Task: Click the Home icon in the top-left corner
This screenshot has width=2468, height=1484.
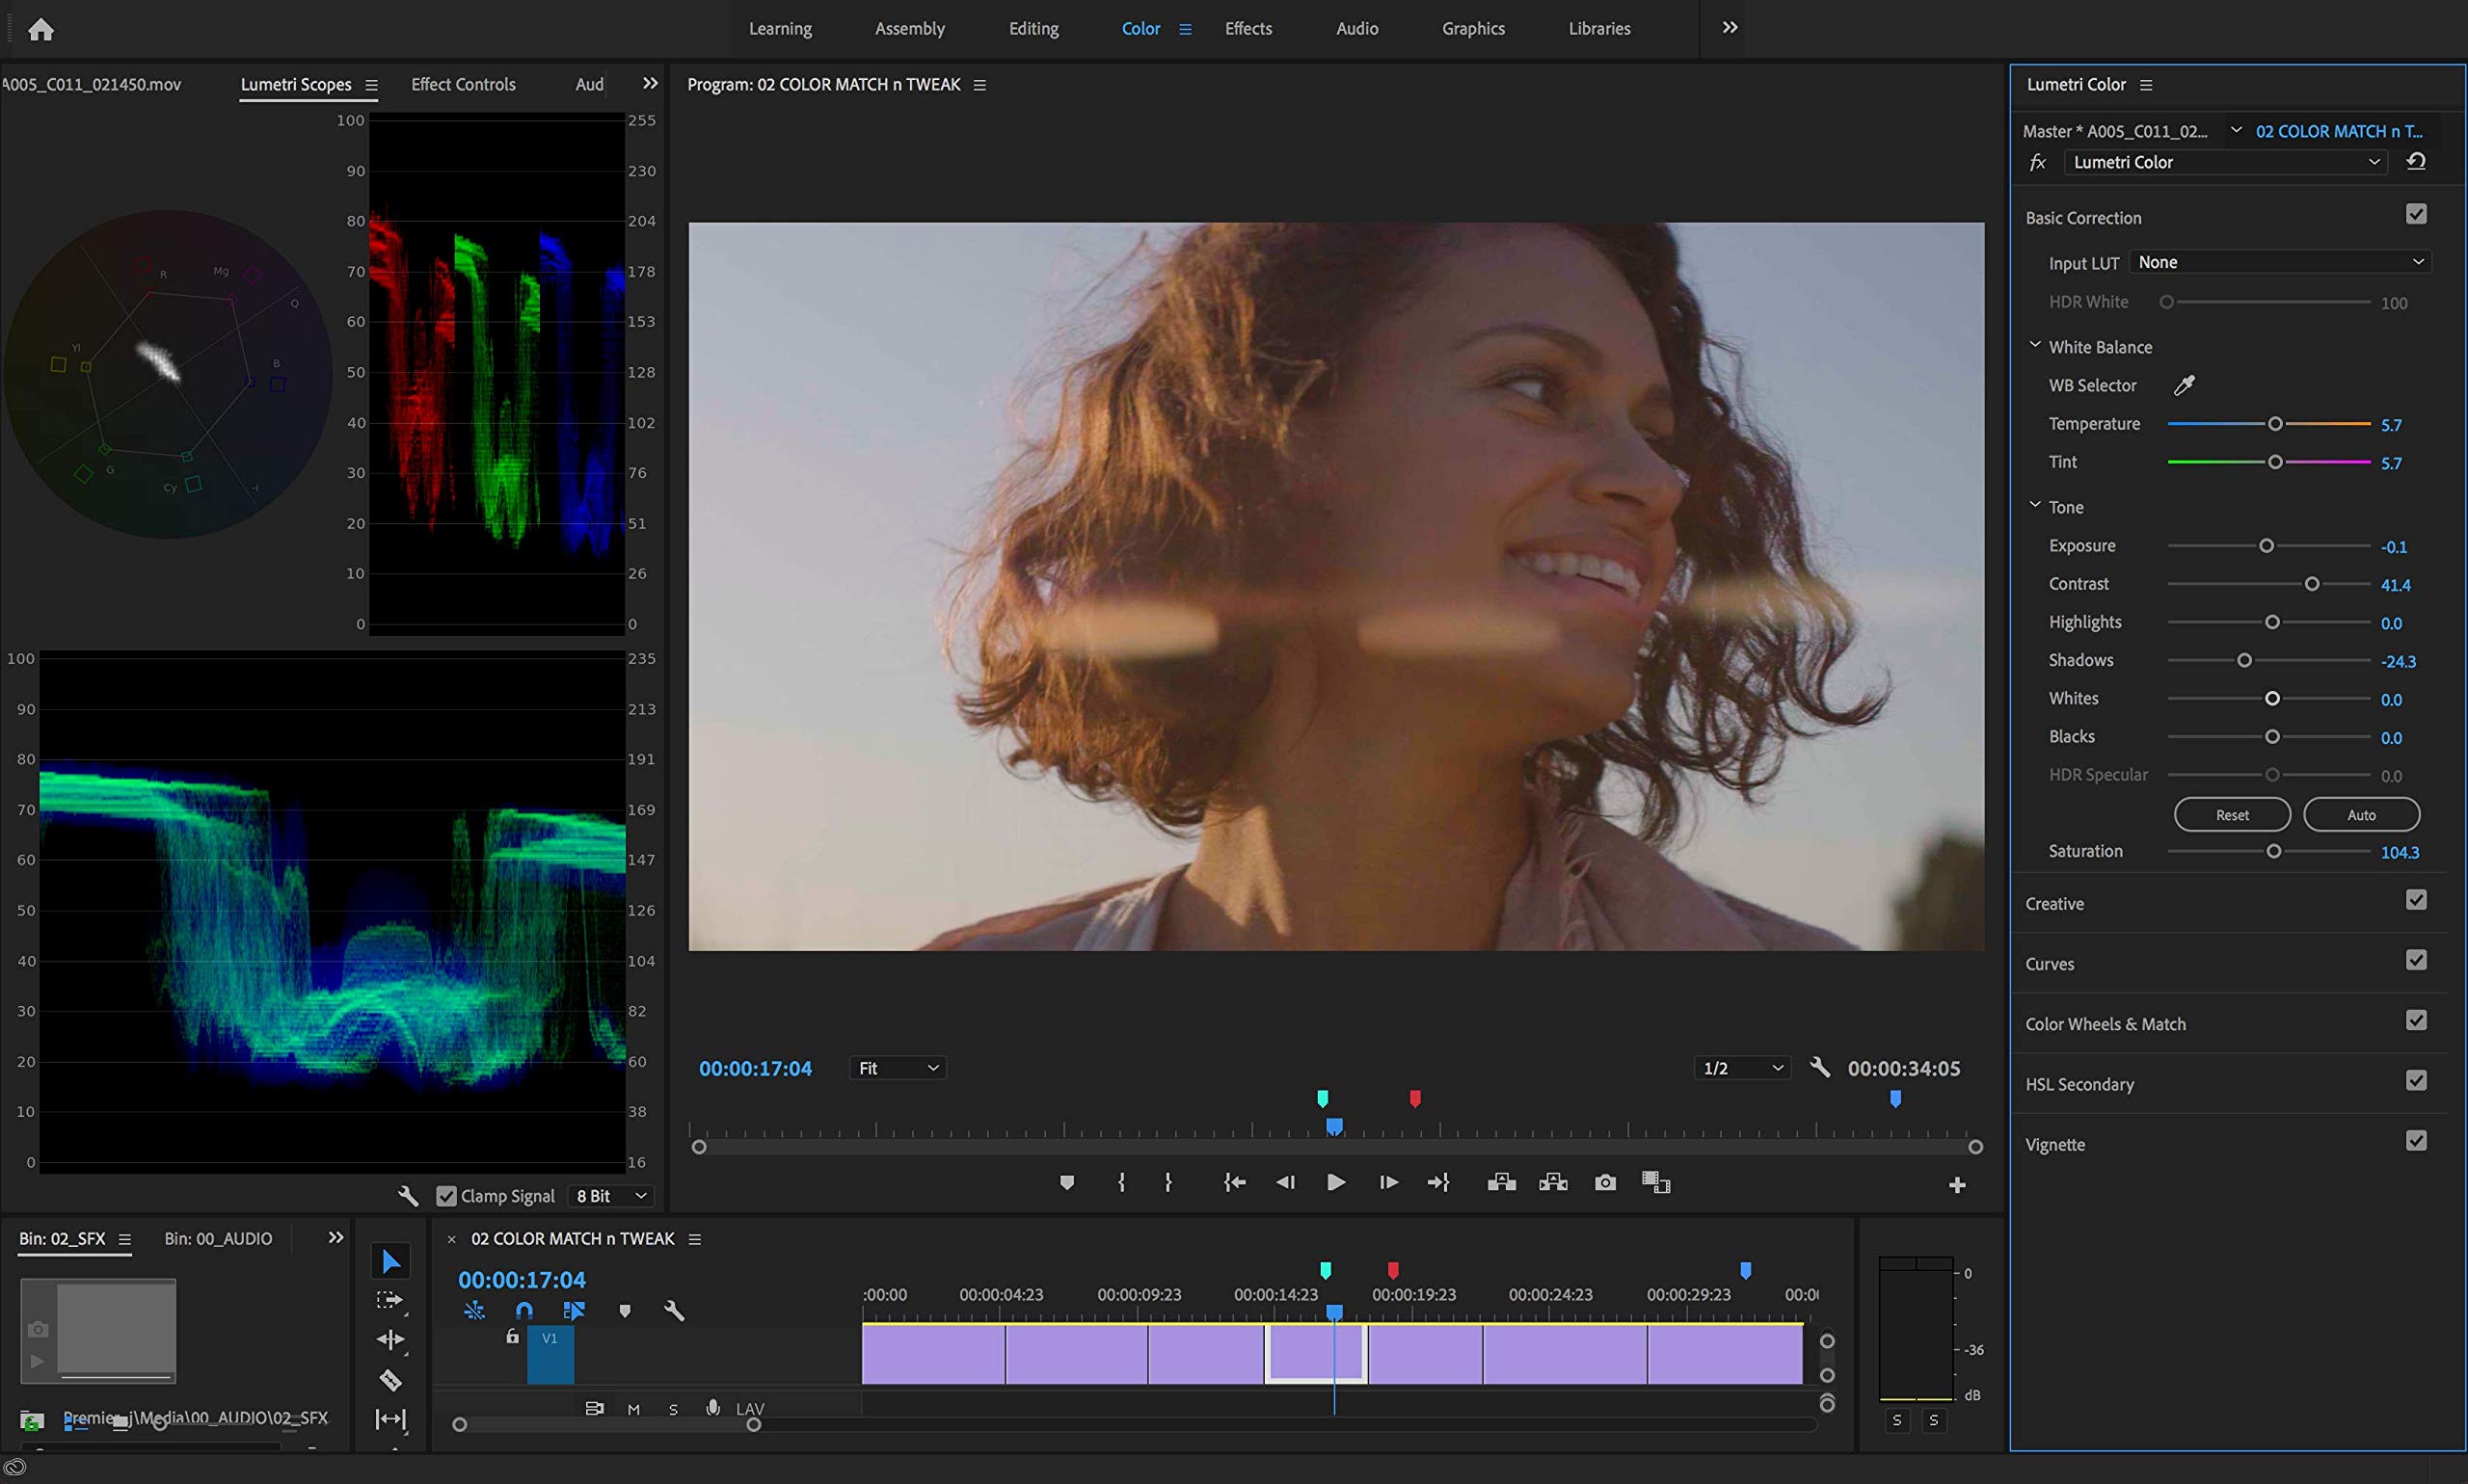Action: click(41, 29)
